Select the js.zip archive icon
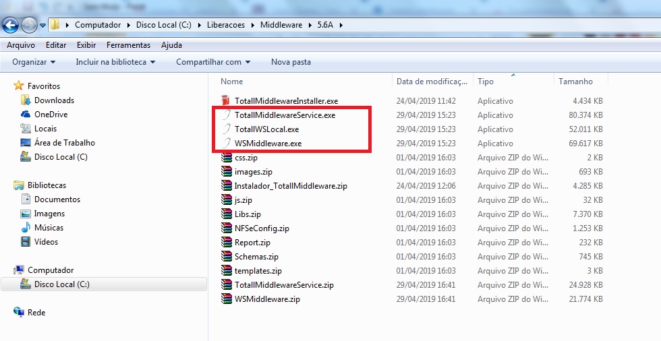The image size is (661, 341). 227,200
